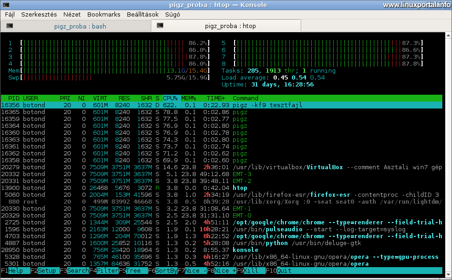The image size is (452, 280).
Task: Click the Konsole icon in the title bar
Action: (x=6, y=5)
